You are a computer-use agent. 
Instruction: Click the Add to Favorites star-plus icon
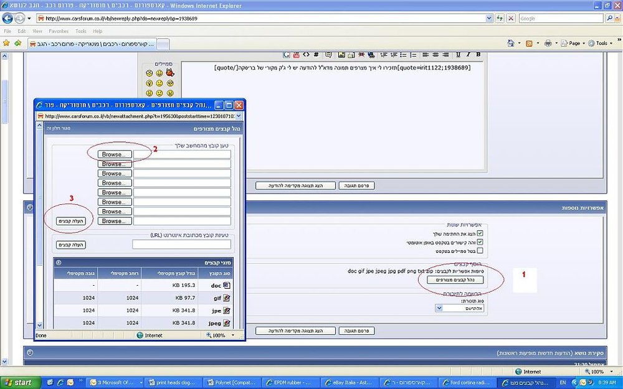click(x=17, y=43)
